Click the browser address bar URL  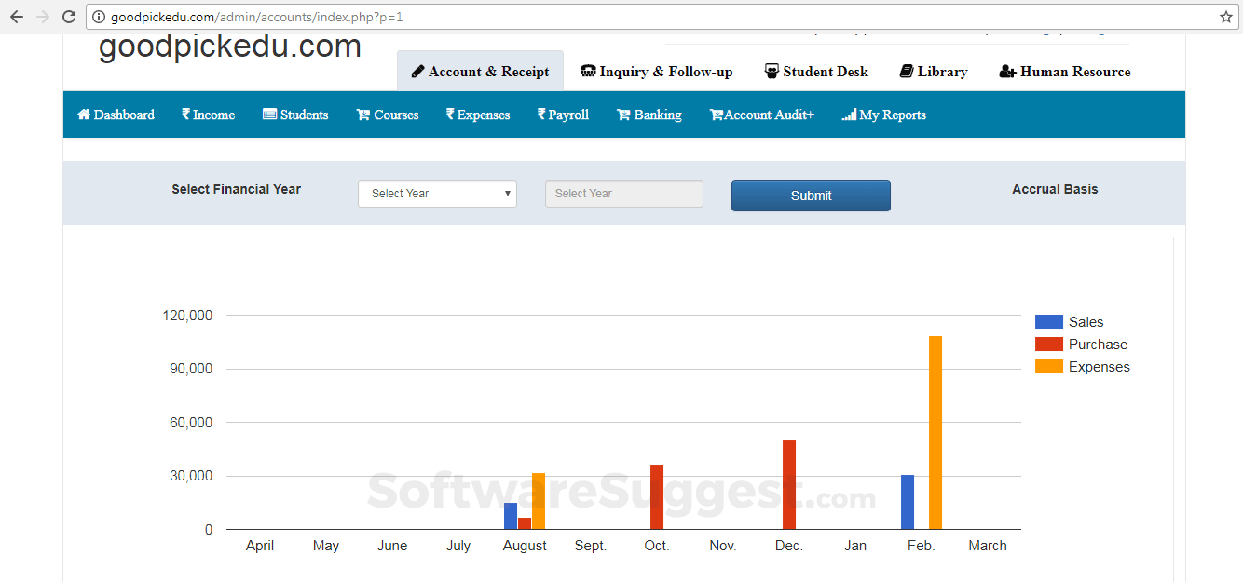[x=256, y=17]
